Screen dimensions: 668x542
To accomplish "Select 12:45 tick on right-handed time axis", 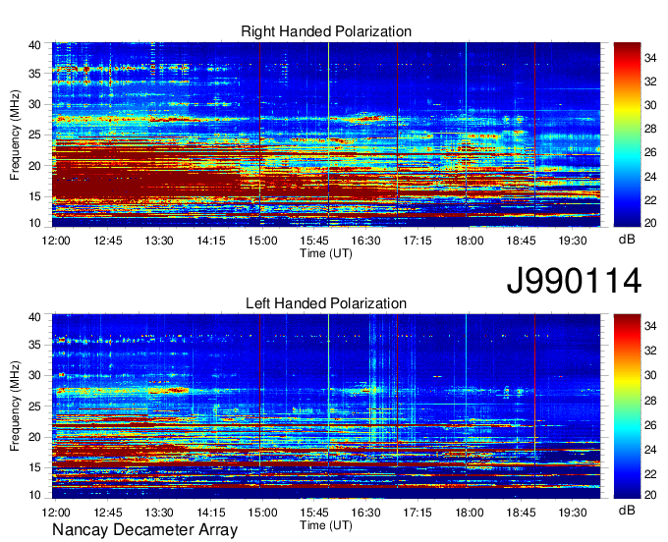I will tap(108, 241).
